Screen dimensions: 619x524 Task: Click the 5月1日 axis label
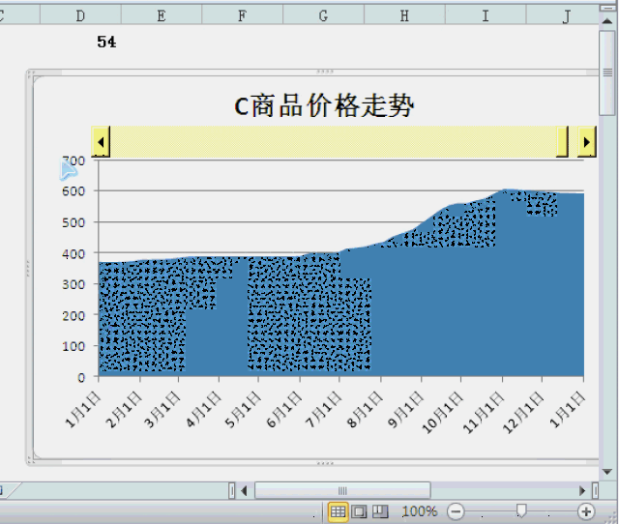pos(243,410)
